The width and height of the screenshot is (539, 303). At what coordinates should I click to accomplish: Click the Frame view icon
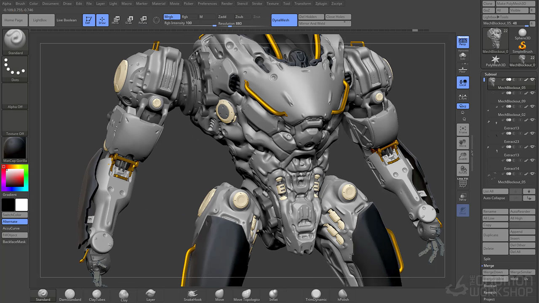click(463, 130)
